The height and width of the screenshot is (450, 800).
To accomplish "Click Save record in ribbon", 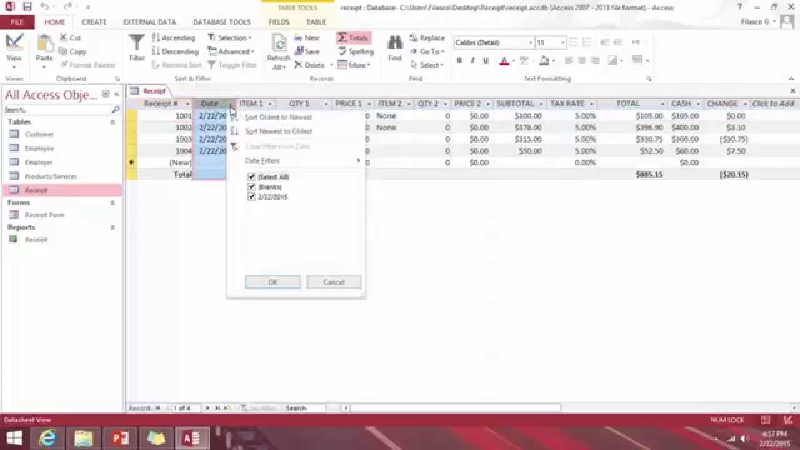I will 307,52.
